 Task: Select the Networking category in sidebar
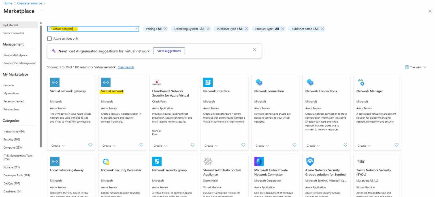click(14, 131)
